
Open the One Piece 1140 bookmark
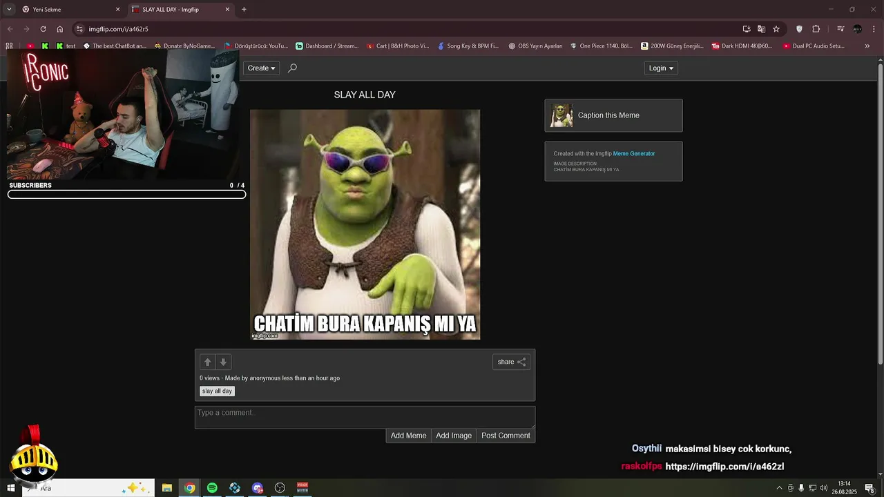click(601, 46)
